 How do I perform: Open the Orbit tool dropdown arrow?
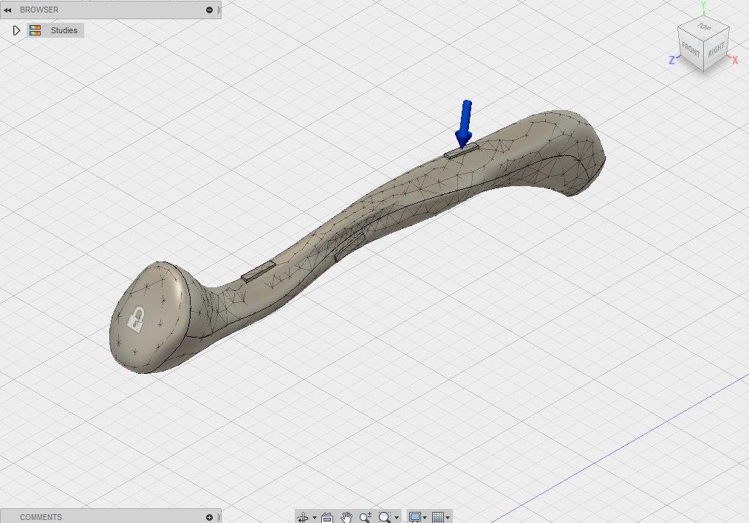click(315, 518)
